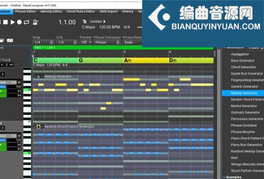Toggle the master track speaker icon

pos(11,65)
